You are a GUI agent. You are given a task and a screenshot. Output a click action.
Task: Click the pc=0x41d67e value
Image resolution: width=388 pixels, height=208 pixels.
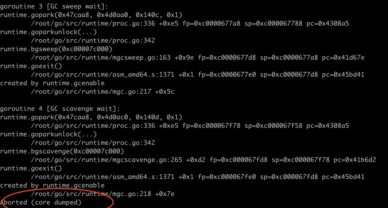click(343, 58)
